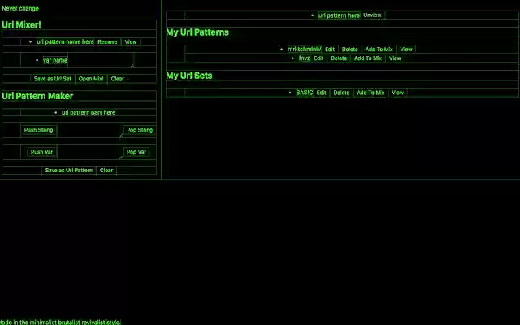Delete the BASIC url set
The image size is (520, 325).
(x=341, y=93)
